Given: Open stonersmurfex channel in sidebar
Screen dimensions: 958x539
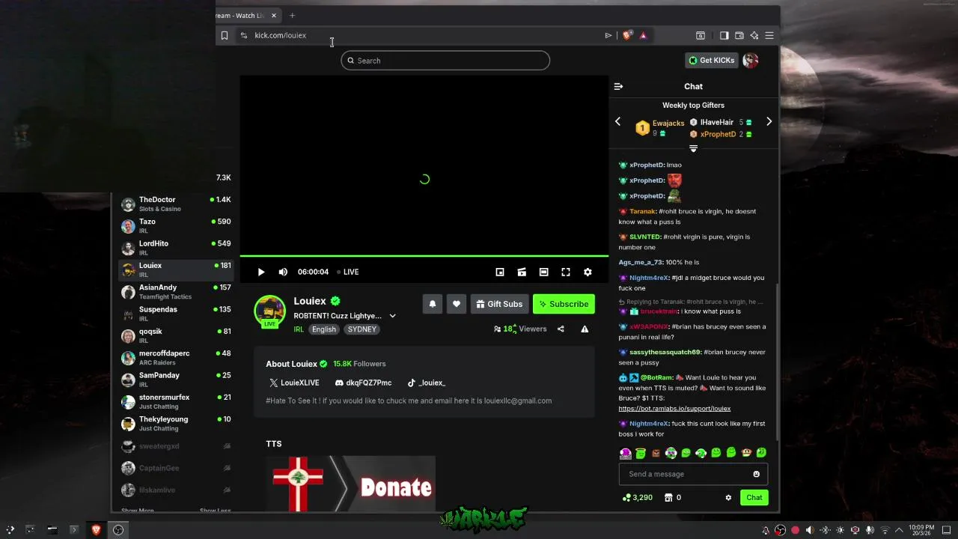Looking at the screenshot, I should coord(176,401).
